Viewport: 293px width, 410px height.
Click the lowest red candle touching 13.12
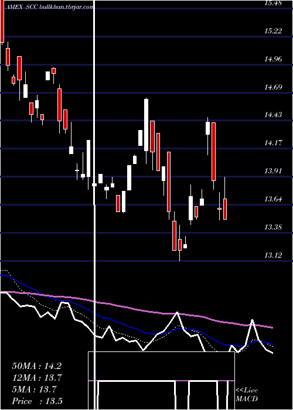180,245
